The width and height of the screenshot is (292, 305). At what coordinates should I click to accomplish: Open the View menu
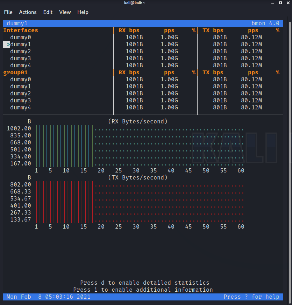[x=65, y=12]
